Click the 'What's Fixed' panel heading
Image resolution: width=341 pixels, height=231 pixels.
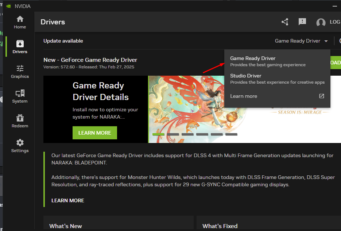point(220,226)
